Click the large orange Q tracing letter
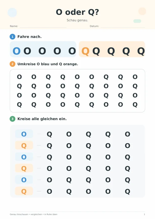 coord(85,51)
